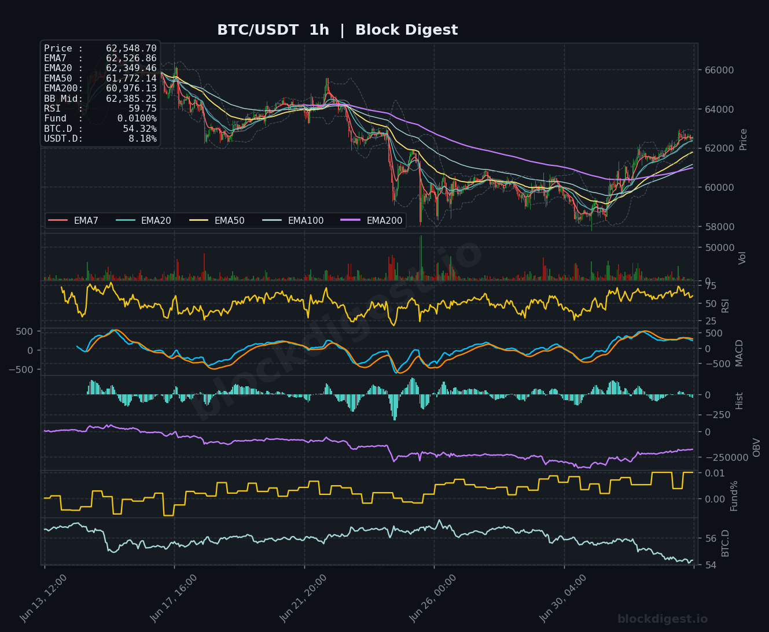The image size is (769, 632).
Task: Click the Jun 13, 12:00 date label
Action: pyautogui.click(x=44, y=598)
